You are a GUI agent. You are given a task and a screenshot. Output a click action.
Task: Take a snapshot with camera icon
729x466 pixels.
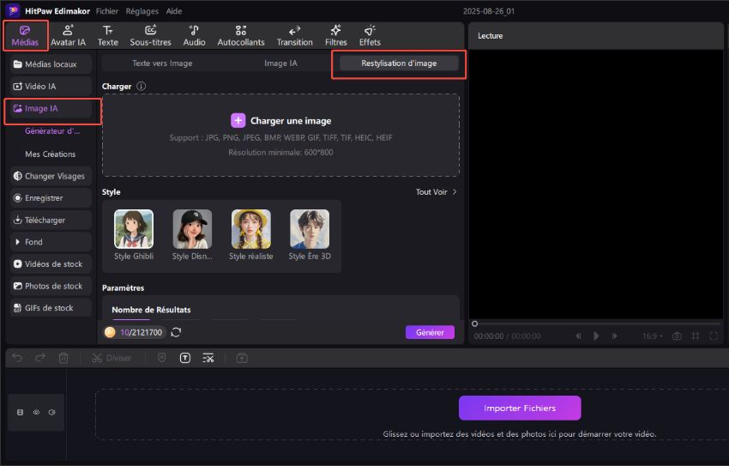click(677, 336)
